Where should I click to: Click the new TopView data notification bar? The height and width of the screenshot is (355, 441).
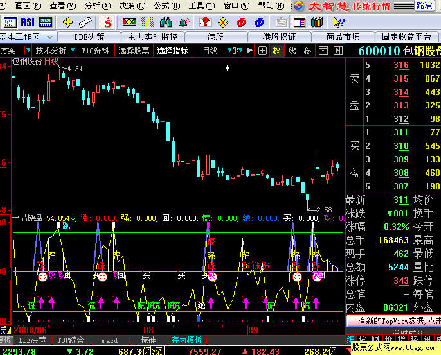[393, 321]
